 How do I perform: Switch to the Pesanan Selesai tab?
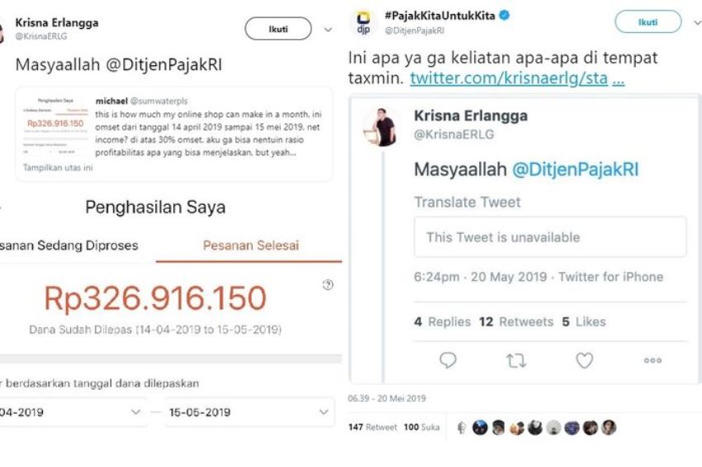pyautogui.click(x=251, y=245)
